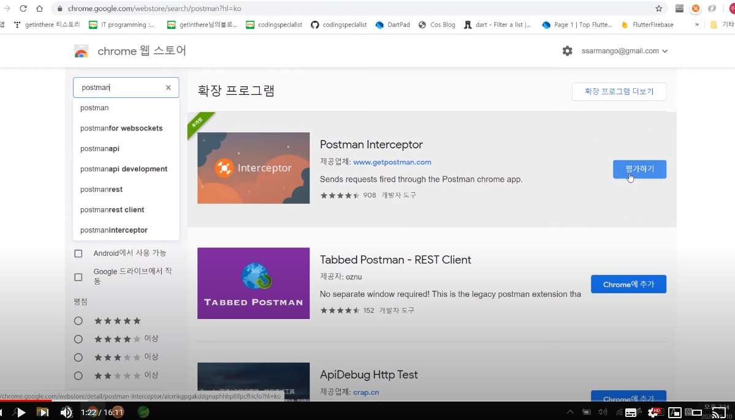Choose the 'postmanapi' suggestion
Viewport: 735px width, 420px height.
[126, 148]
